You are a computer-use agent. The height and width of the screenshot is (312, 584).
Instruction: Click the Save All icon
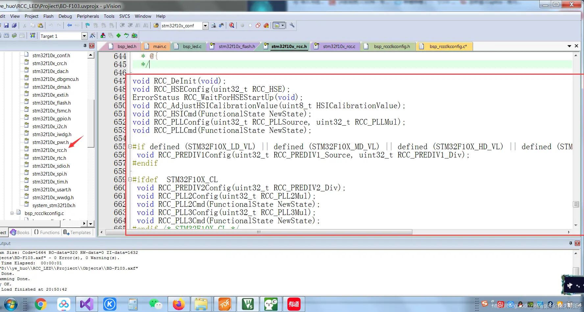pyautogui.click(x=14, y=25)
